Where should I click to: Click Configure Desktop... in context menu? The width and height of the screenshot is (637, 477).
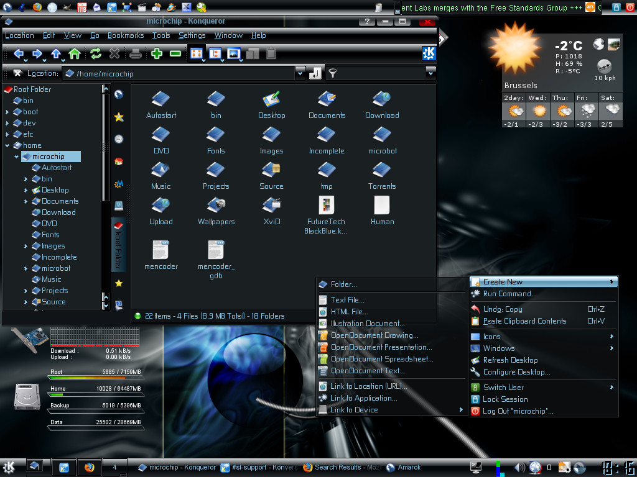pos(544,372)
